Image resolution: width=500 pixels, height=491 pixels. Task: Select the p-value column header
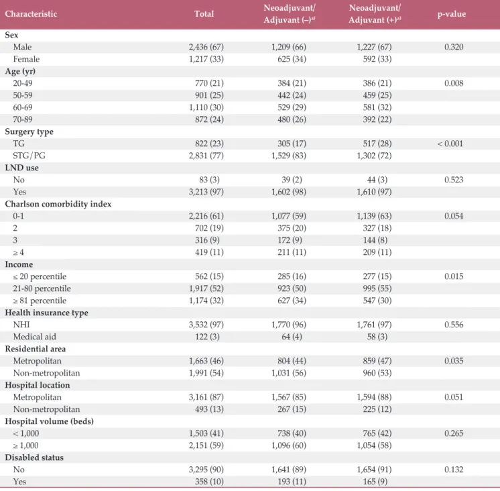point(452,14)
